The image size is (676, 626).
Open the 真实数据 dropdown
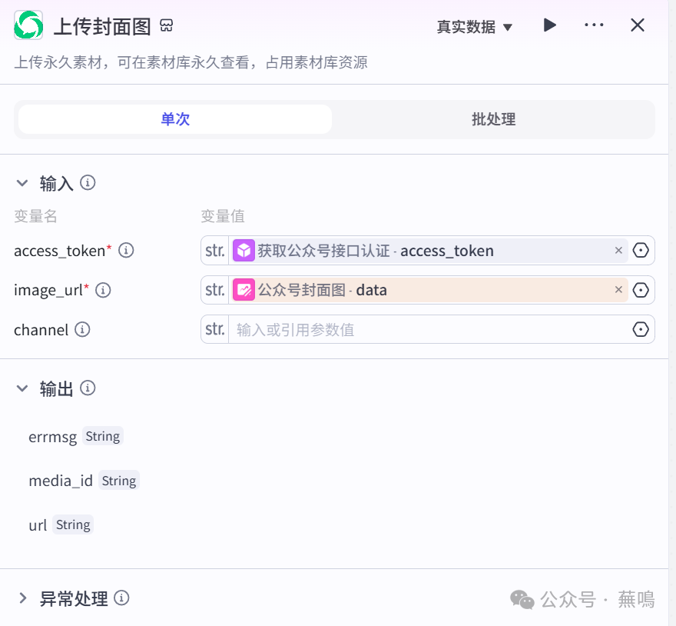tap(474, 27)
